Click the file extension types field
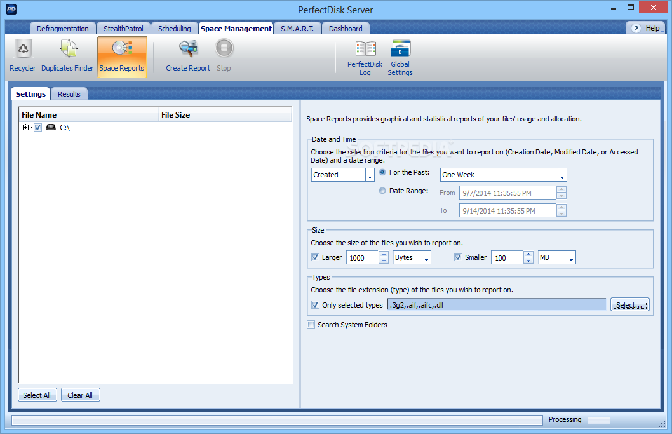 pos(496,305)
